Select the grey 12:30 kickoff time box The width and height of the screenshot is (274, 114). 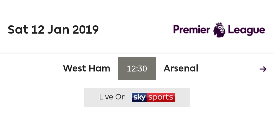pos(137,69)
